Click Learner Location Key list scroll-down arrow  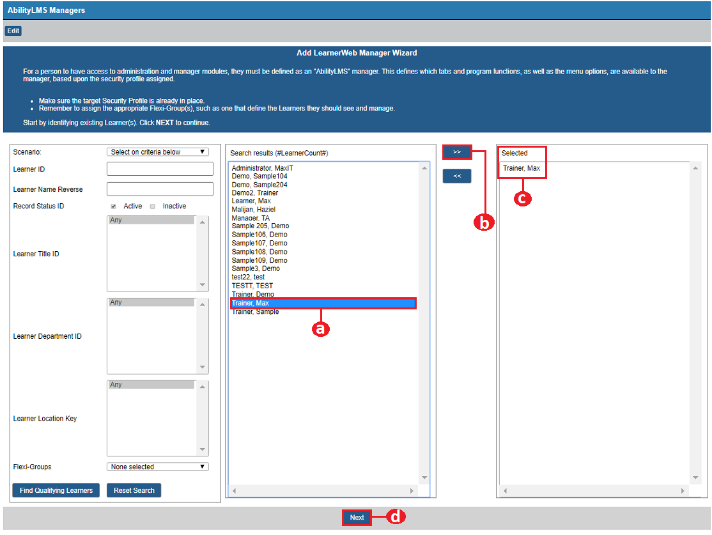(203, 449)
